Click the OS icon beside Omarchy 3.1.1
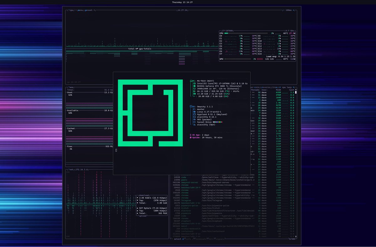Image resolution: width=376 pixels, height=247 pixels. [191, 106]
